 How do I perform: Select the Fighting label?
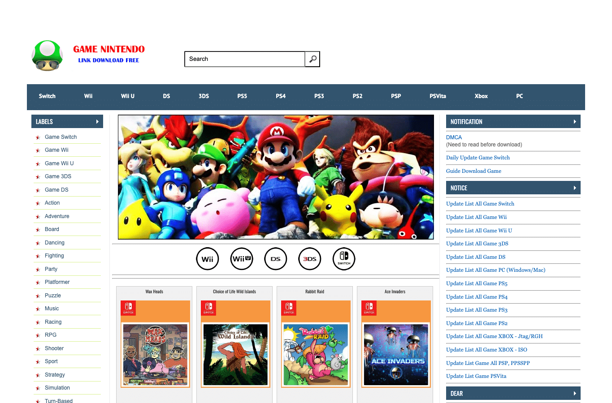pos(54,256)
